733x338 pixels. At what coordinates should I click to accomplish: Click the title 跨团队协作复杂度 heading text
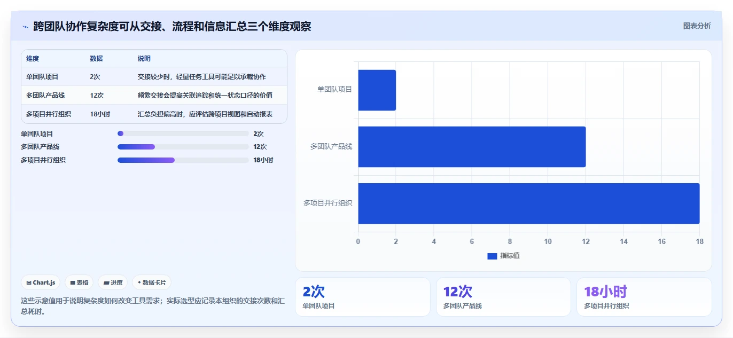[x=172, y=26]
